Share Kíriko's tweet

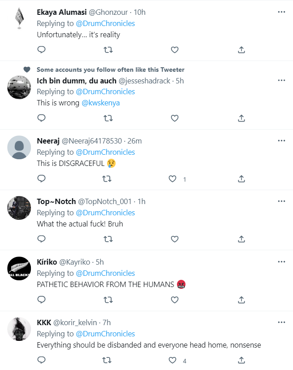tap(241, 300)
